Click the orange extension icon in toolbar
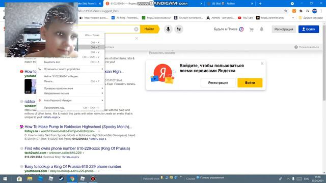The width and height of the screenshot is (326, 183). click(294, 11)
